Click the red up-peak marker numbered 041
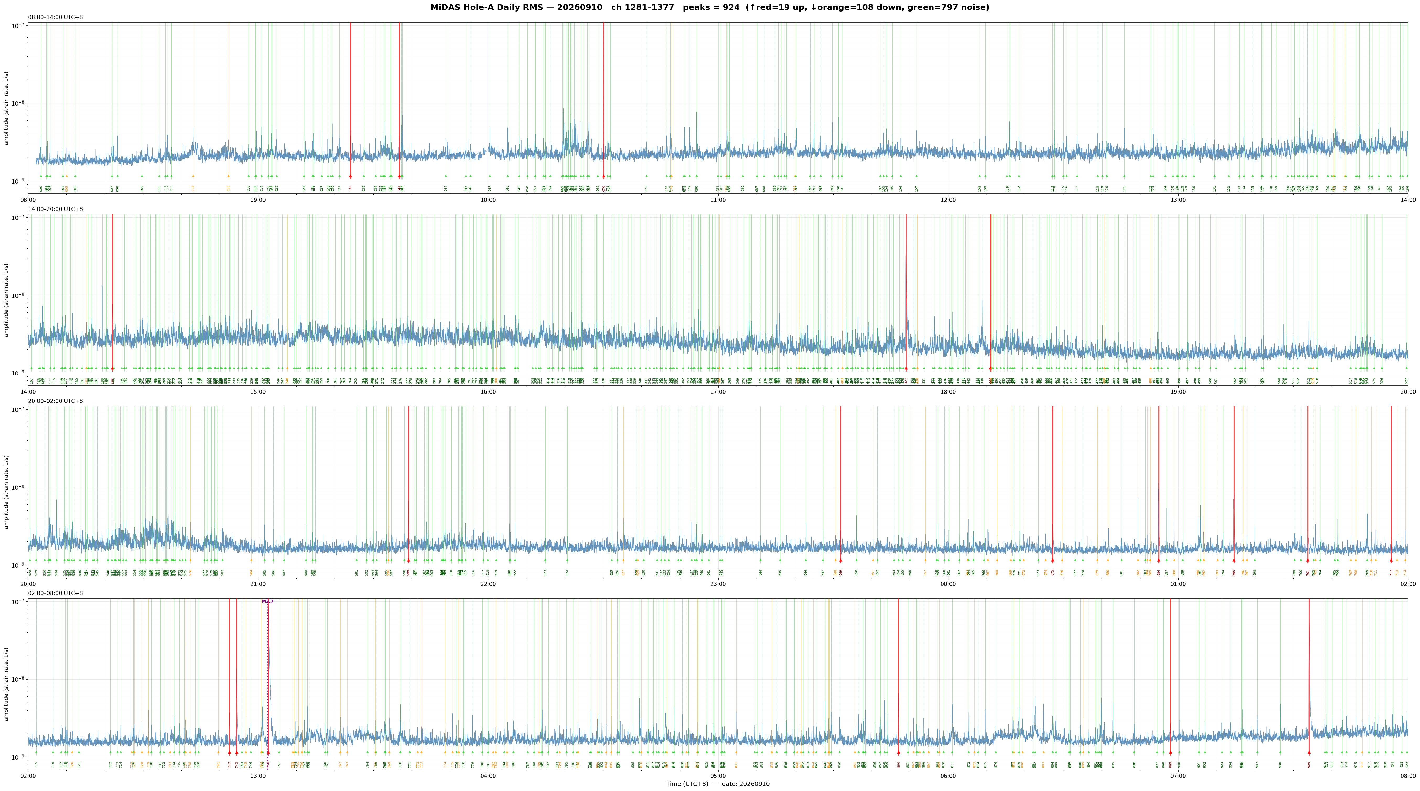The width and height of the screenshot is (1420, 791). click(400, 176)
